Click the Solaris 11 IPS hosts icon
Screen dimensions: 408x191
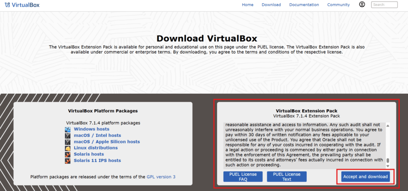[x=68, y=161]
